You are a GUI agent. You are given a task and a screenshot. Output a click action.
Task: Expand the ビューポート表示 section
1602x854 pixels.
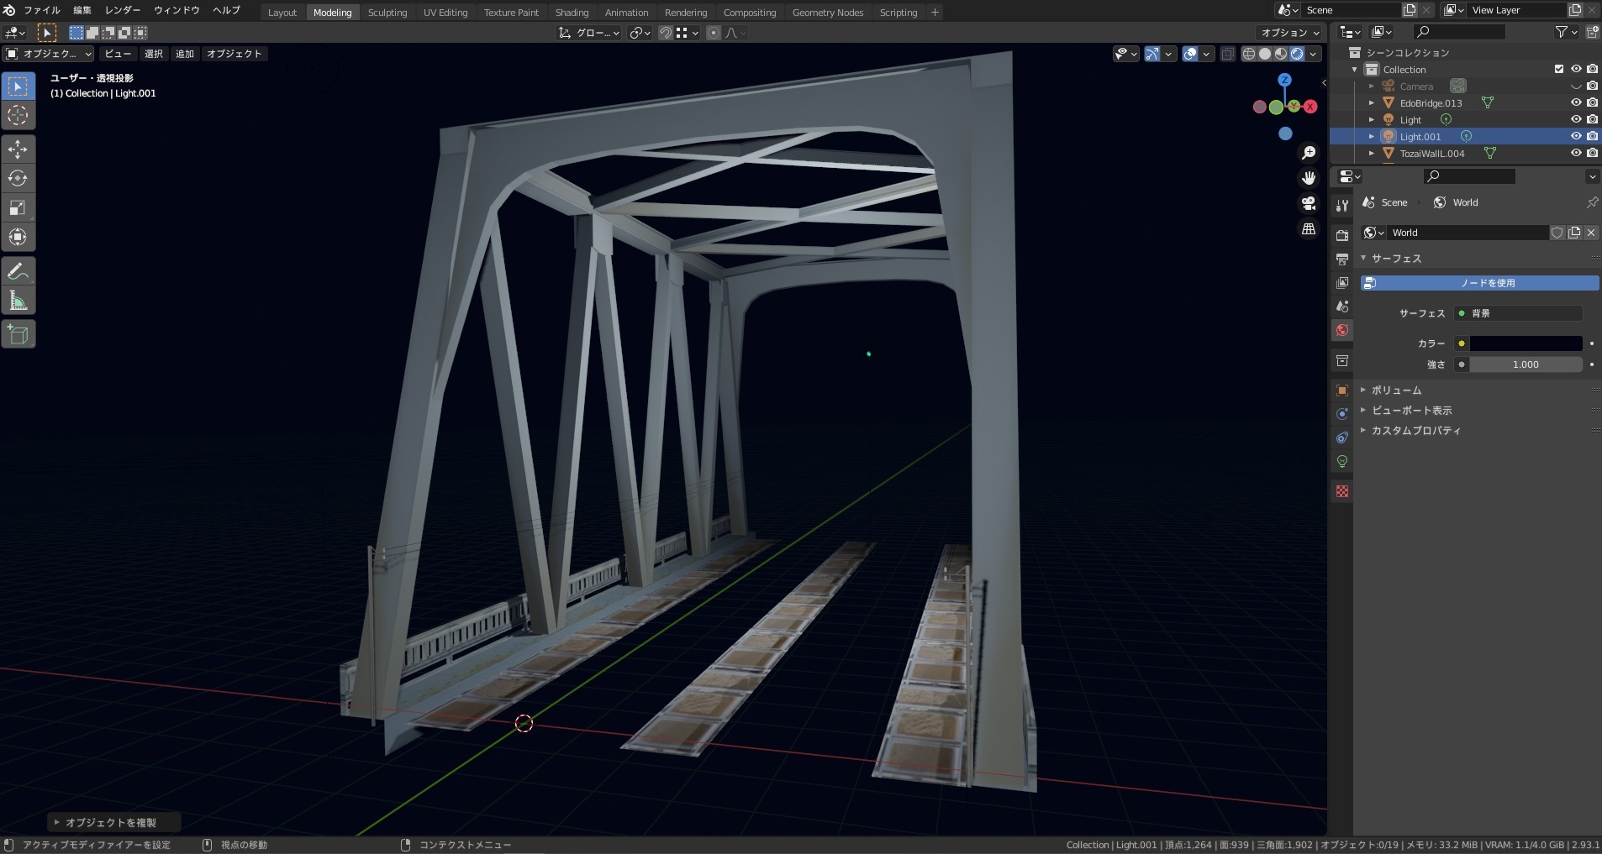click(x=1411, y=411)
